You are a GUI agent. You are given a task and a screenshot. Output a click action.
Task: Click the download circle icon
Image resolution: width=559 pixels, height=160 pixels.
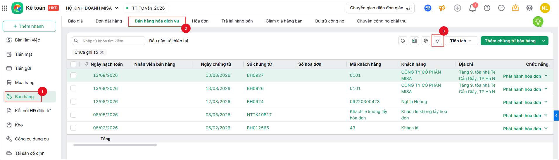tap(457, 8)
